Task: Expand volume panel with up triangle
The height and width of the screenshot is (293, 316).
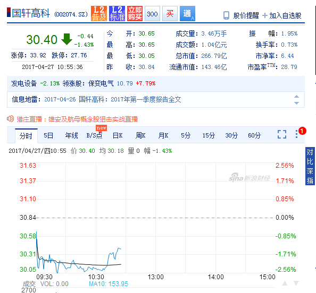Action: (x=285, y=283)
